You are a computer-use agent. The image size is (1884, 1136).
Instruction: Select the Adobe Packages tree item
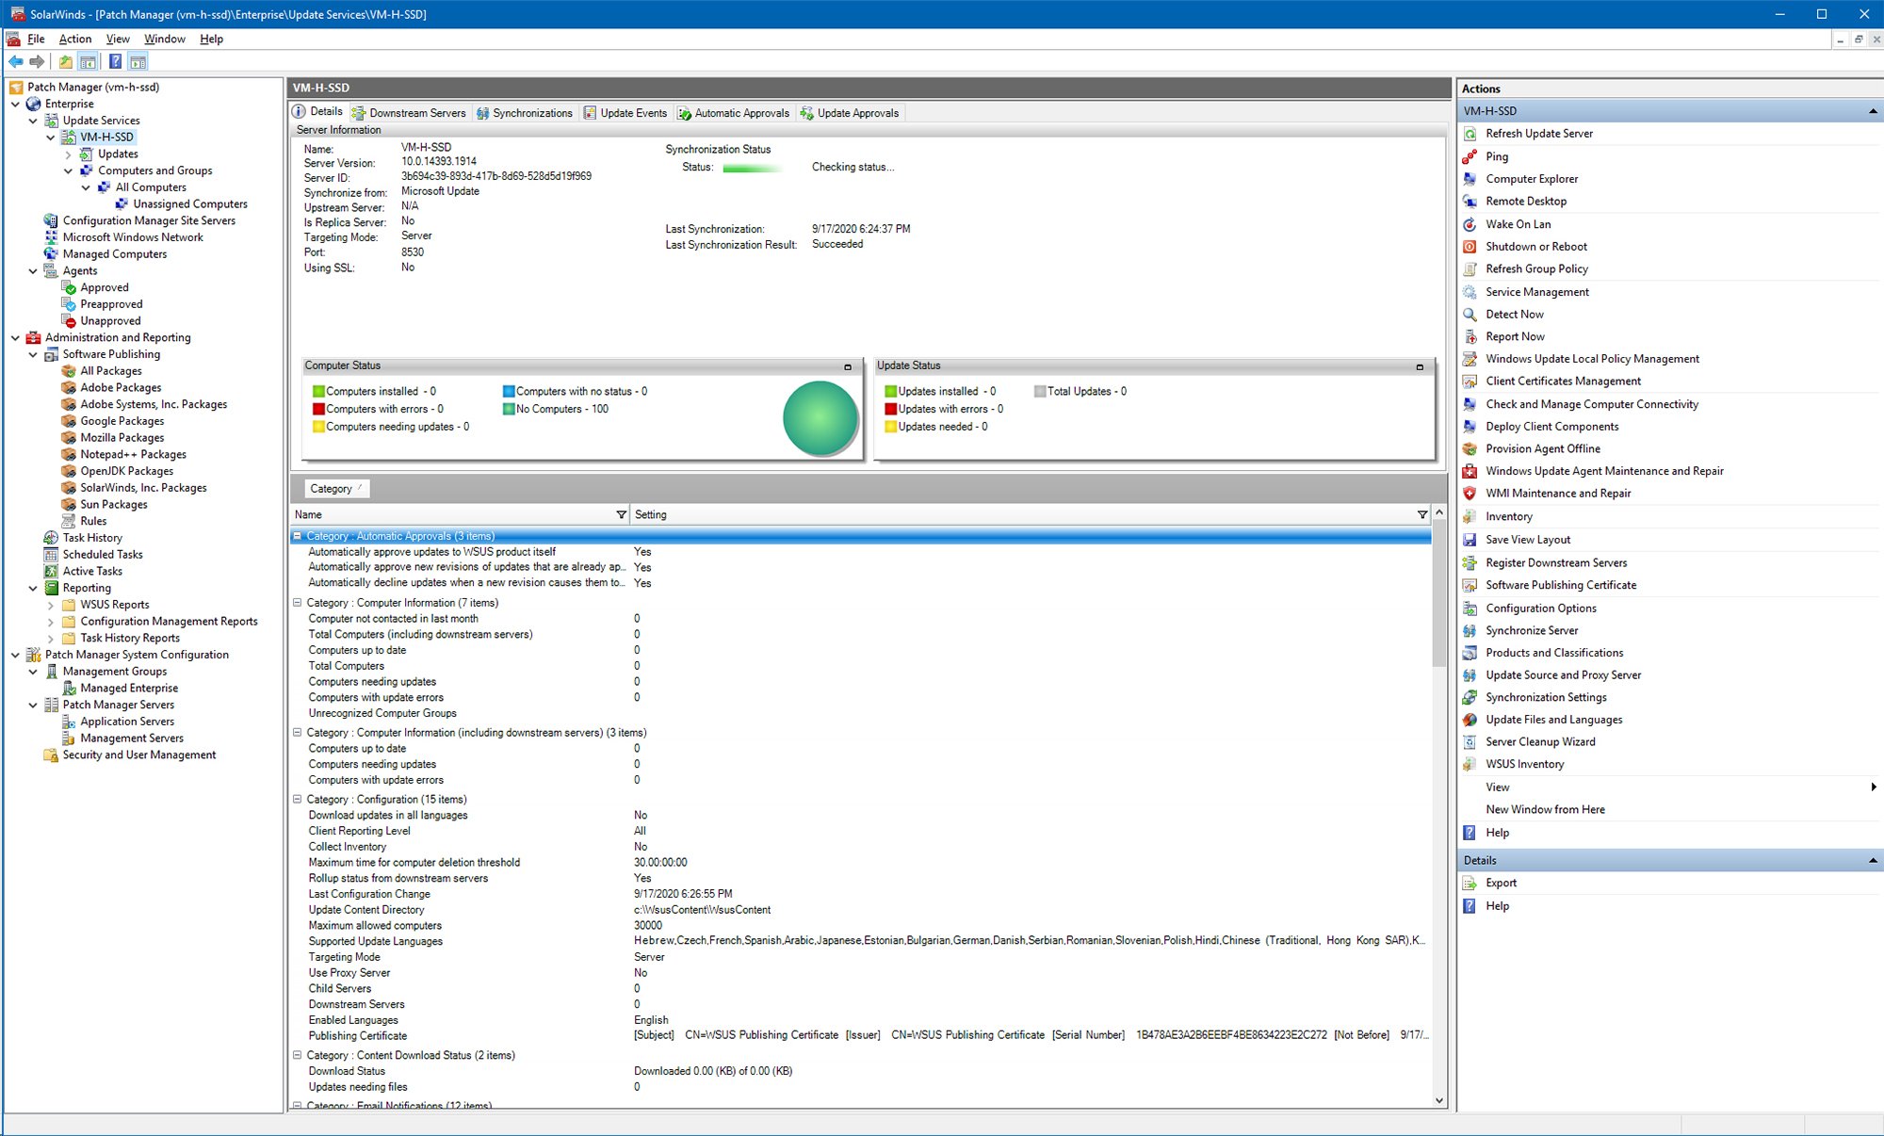coord(121,387)
